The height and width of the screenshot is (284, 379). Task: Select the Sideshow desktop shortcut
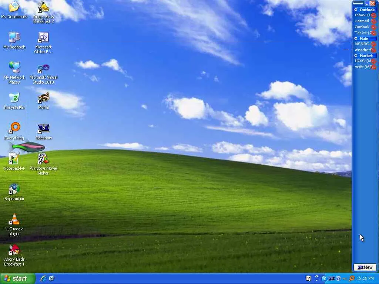tap(44, 132)
